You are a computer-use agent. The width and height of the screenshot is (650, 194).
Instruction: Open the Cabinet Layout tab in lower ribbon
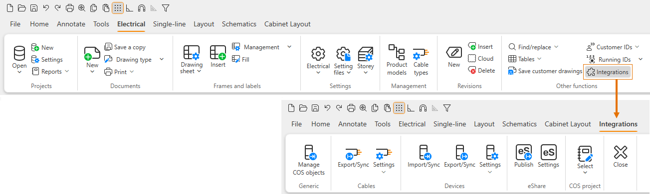(x=568, y=124)
